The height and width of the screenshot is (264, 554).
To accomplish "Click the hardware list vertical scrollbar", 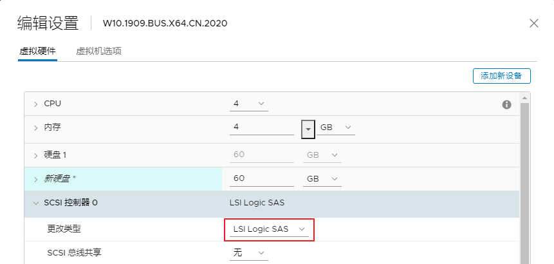I will pyautogui.click(x=524, y=183).
